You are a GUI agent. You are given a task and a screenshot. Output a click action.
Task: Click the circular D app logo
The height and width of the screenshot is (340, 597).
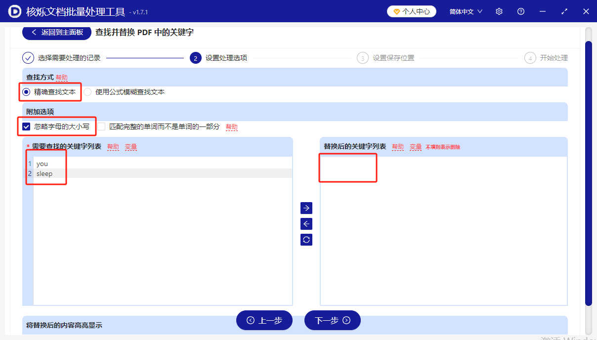tap(14, 11)
